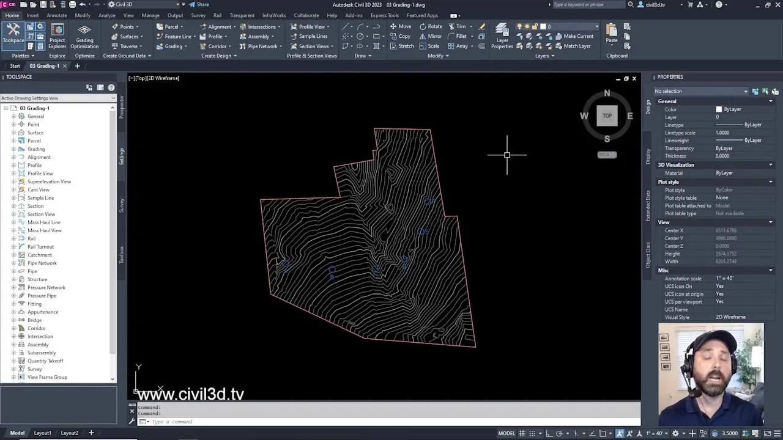Click the Trim tool
Screen dimensions: 783x440
point(462,26)
